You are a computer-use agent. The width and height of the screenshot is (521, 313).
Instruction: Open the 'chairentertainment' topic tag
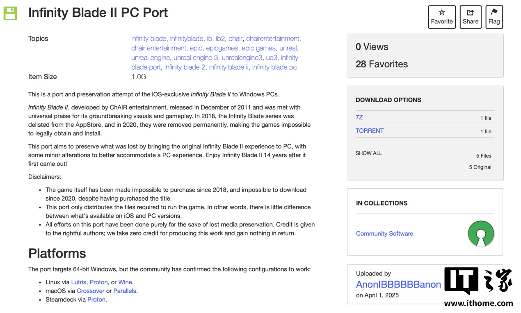pos(272,39)
